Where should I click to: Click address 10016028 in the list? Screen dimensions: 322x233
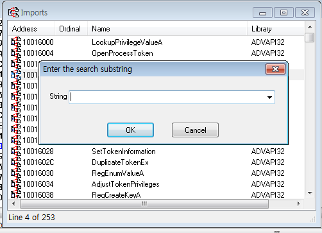[38, 151]
